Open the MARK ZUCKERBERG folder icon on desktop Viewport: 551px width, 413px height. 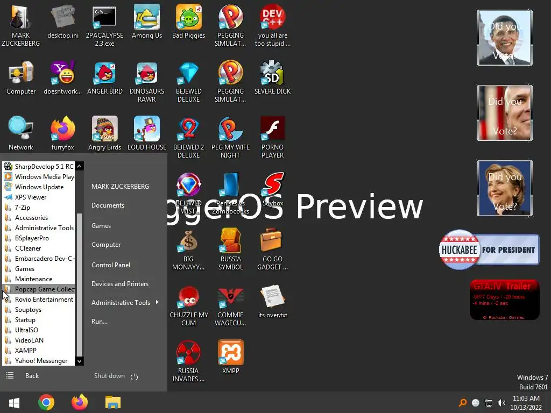coord(21,25)
